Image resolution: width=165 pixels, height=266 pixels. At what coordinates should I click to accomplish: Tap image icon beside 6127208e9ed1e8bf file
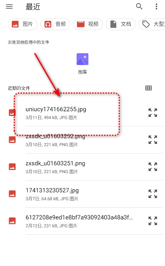[x=12, y=221]
